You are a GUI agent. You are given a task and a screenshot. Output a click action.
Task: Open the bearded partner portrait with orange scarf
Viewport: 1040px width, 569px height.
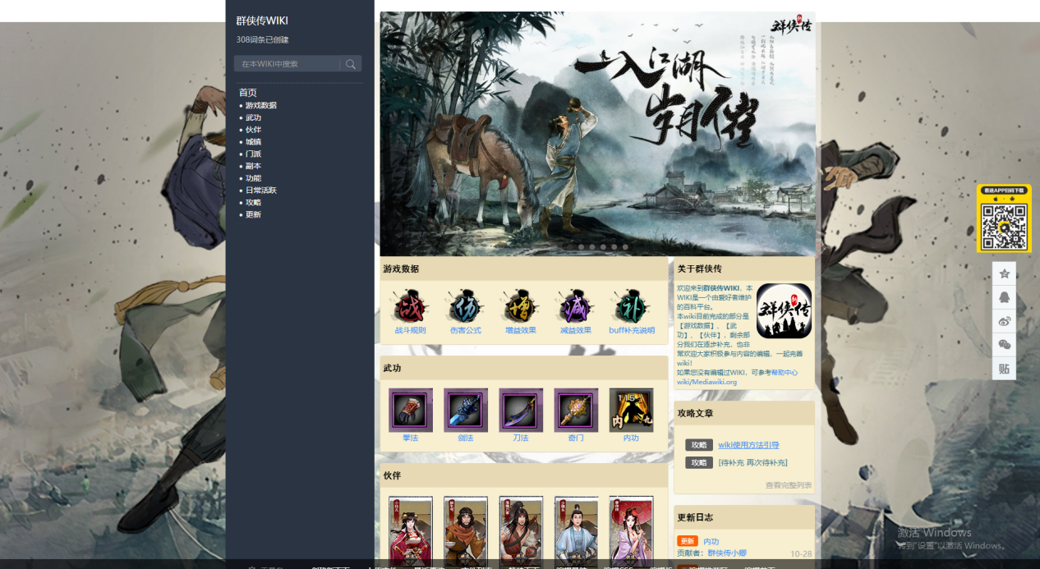(x=466, y=531)
